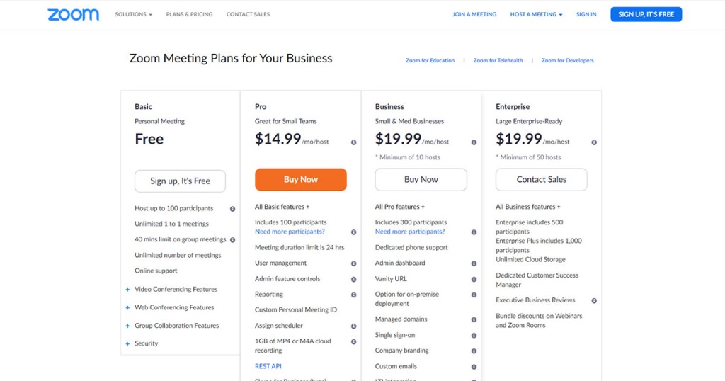725x381 pixels.
Task: Click info icon for 1GB cloud recording
Action: pyautogui.click(x=354, y=342)
